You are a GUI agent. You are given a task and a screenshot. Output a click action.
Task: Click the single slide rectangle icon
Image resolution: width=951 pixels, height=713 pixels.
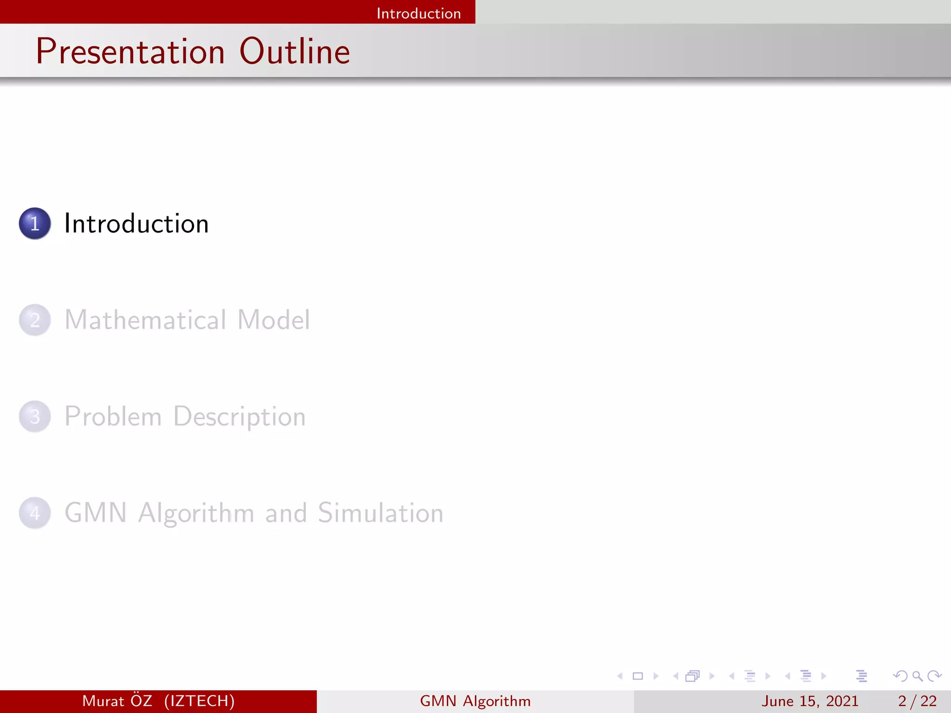pyautogui.click(x=638, y=676)
